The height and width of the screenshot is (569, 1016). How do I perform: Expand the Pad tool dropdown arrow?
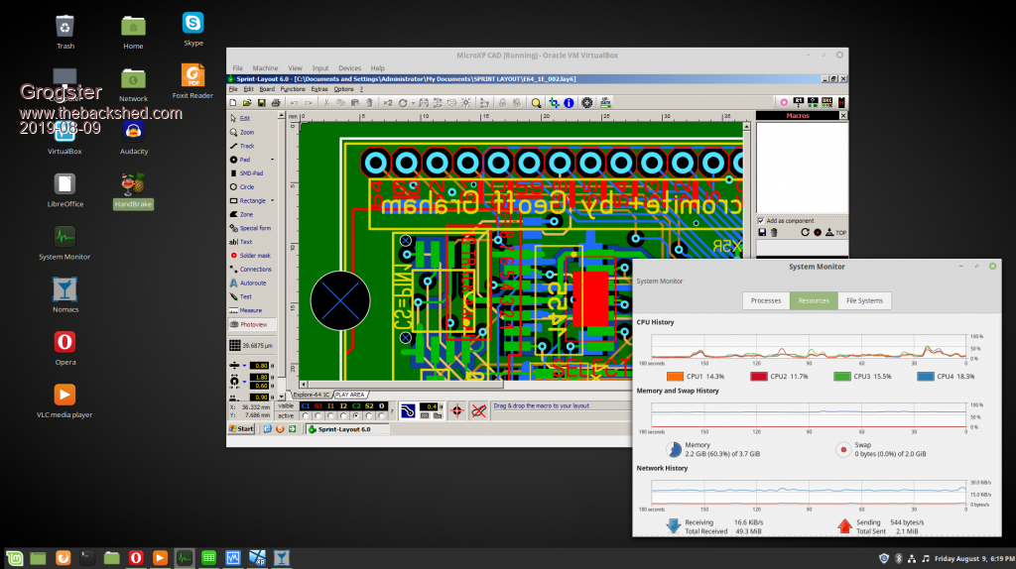[x=273, y=160]
